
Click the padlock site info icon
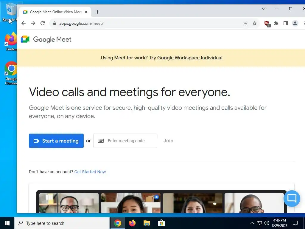pyautogui.click(x=55, y=23)
